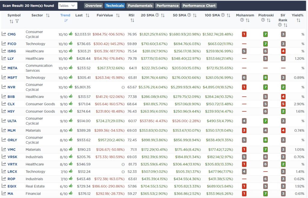Click the Scan Result 20 item(s) found label
This screenshot has height=198, width=308.
point(28,6)
